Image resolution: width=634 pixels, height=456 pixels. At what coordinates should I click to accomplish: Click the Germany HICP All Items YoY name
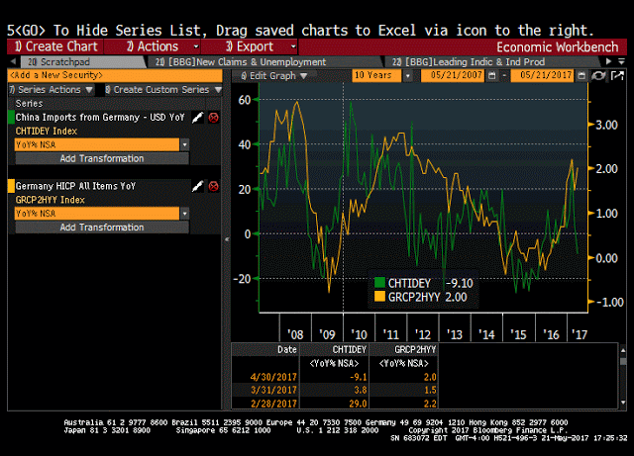pyautogui.click(x=75, y=186)
